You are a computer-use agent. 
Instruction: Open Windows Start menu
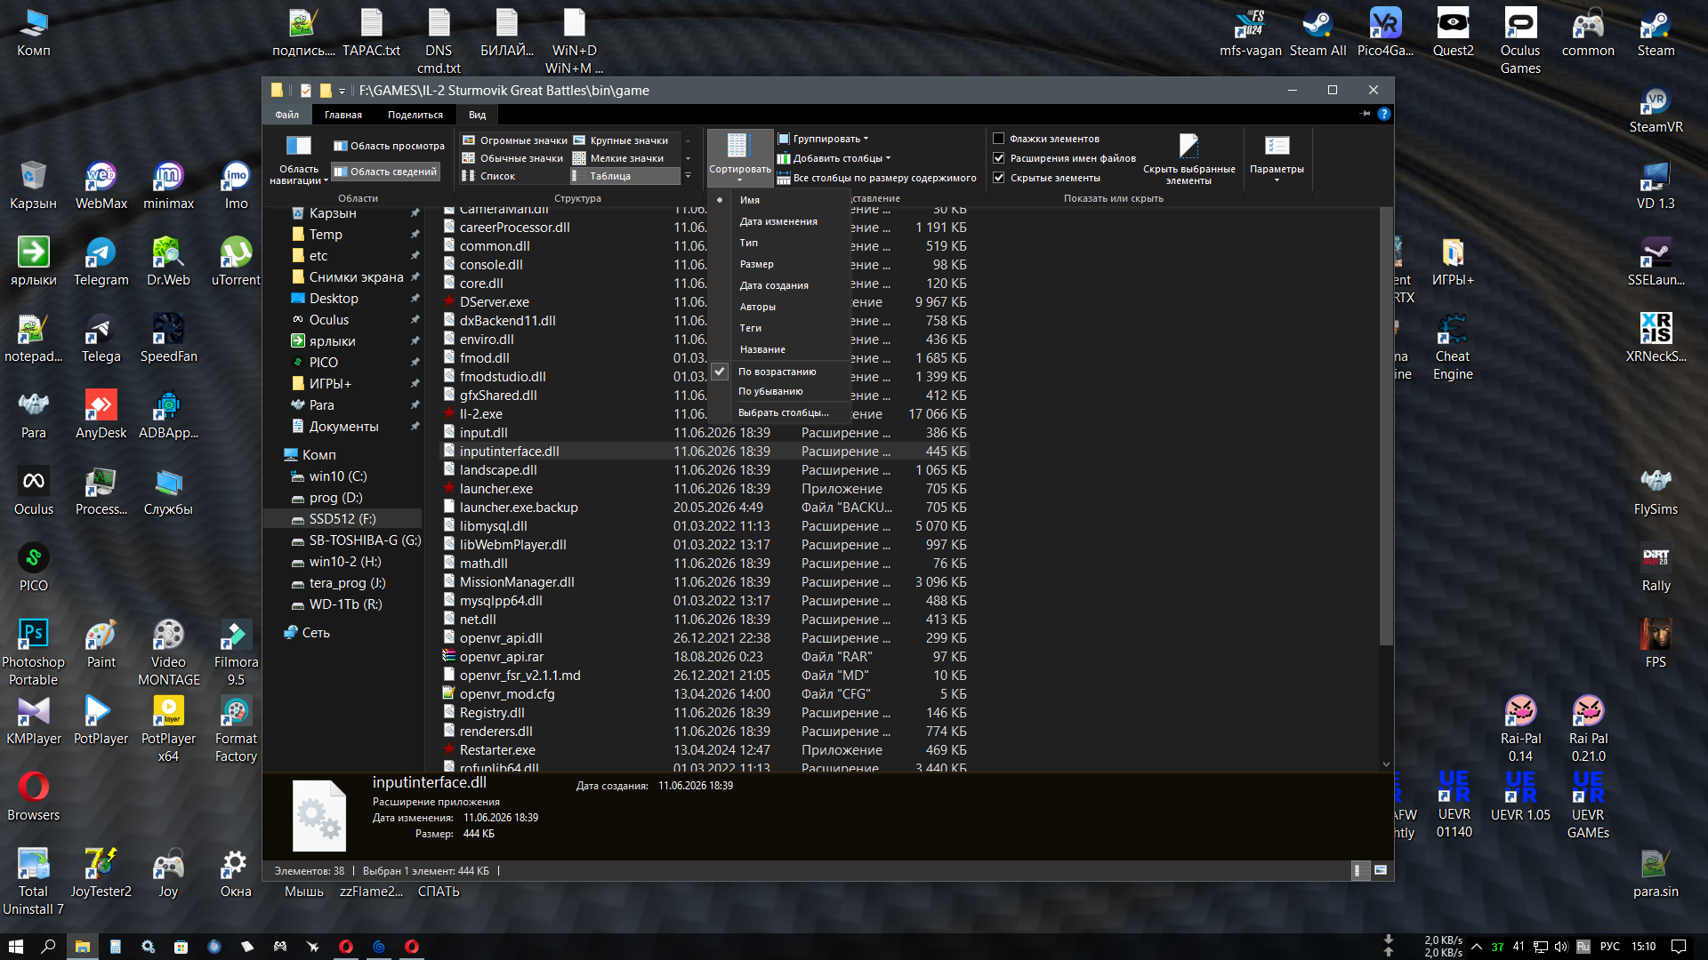click(x=16, y=947)
